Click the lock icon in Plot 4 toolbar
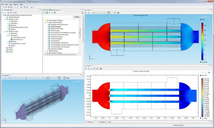214x128 pixels. tap(115, 13)
